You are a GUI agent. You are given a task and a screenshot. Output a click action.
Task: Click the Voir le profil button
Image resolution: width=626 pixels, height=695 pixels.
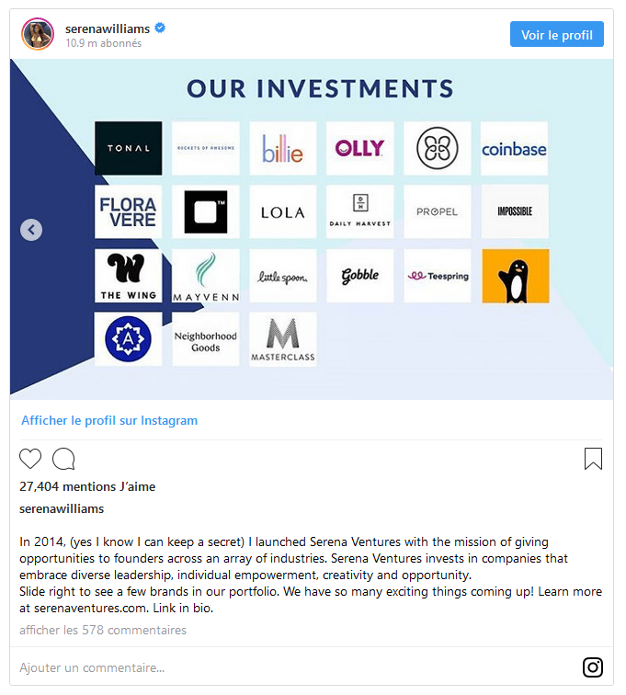pyautogui.click(x=556, y=35)
